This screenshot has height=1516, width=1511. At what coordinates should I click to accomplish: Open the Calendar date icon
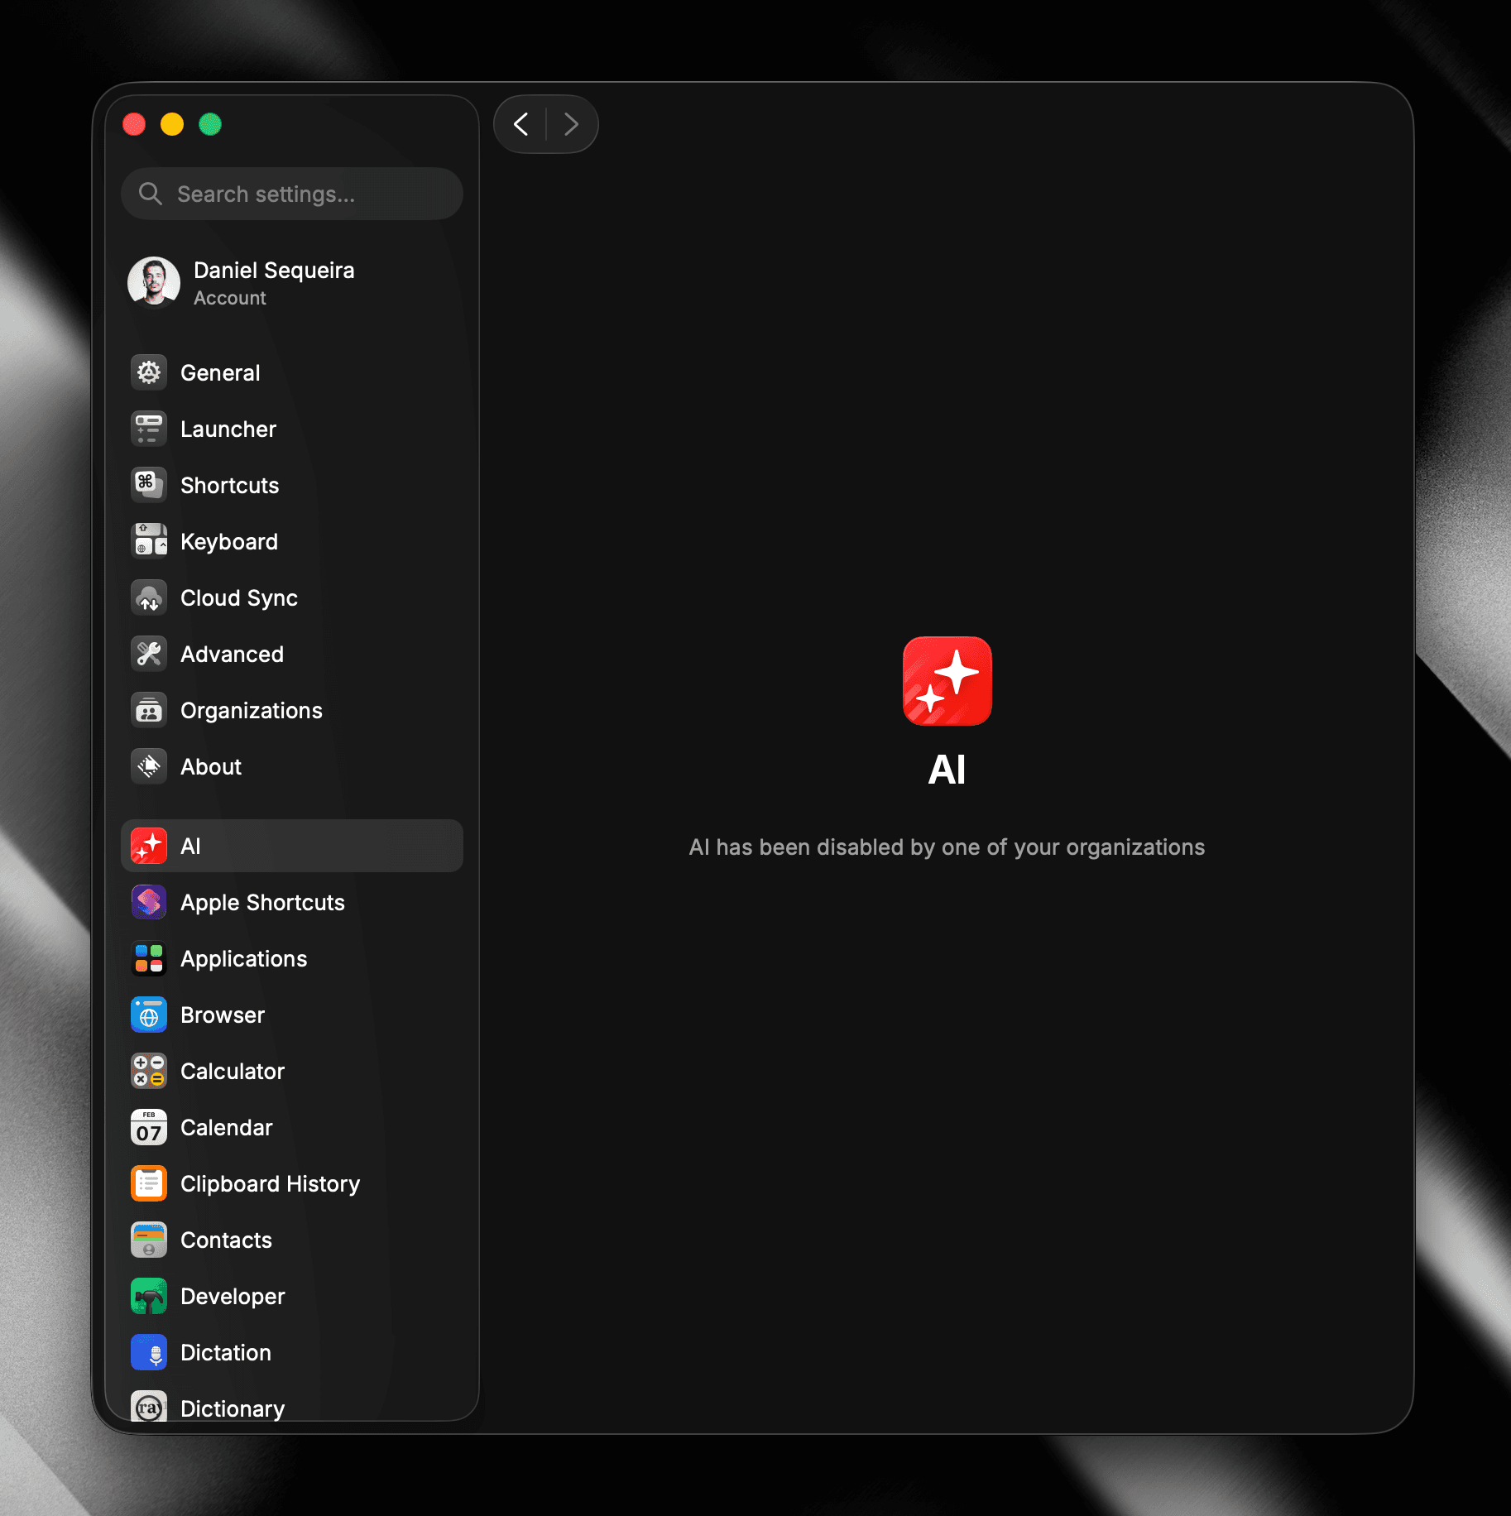click(x=149, y=1128)
